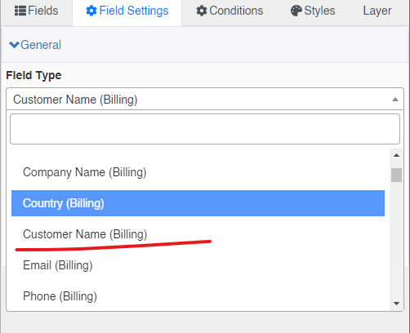Switch to the Styles tab label
The width and height of the screenshot is (410, 333).
tap(319, 11)
